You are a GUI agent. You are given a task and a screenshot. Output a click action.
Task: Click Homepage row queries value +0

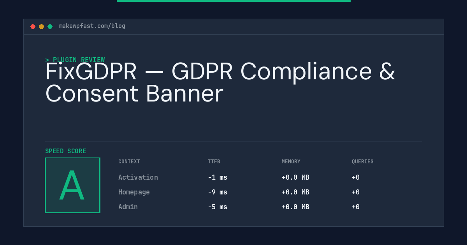point(356,192)
